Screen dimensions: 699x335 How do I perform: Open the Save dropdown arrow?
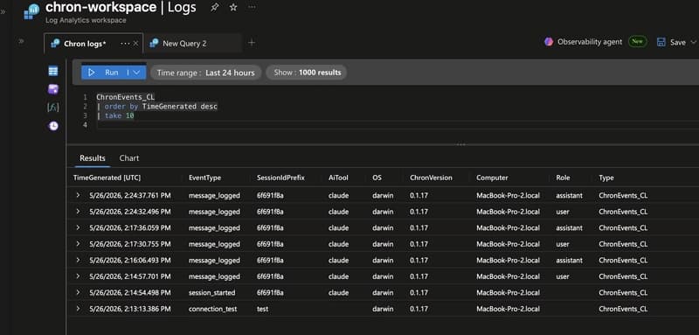[693, 42]
